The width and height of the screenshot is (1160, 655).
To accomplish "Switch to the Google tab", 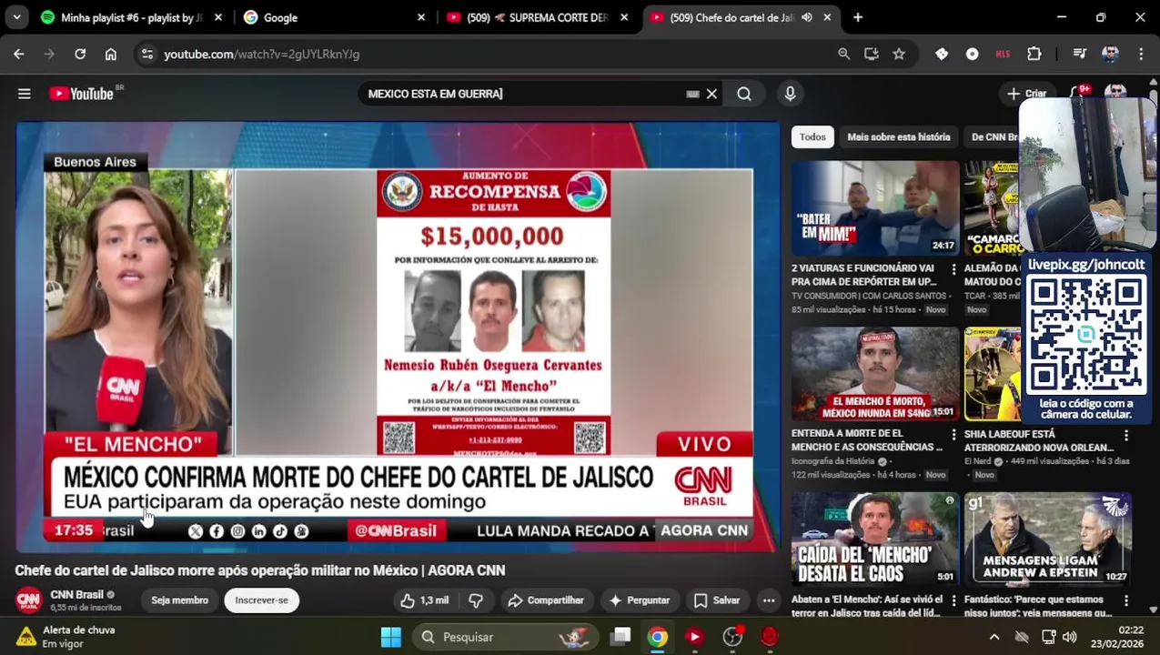I will tap(334, 17).
